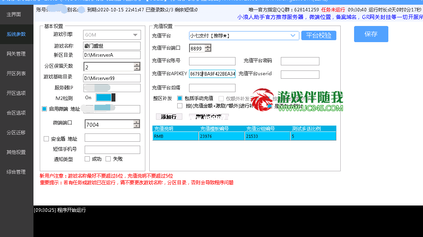Increase 充值平台端口 with up arrow
The height and width of the screenshot is (237, 423).
[208, 46]
